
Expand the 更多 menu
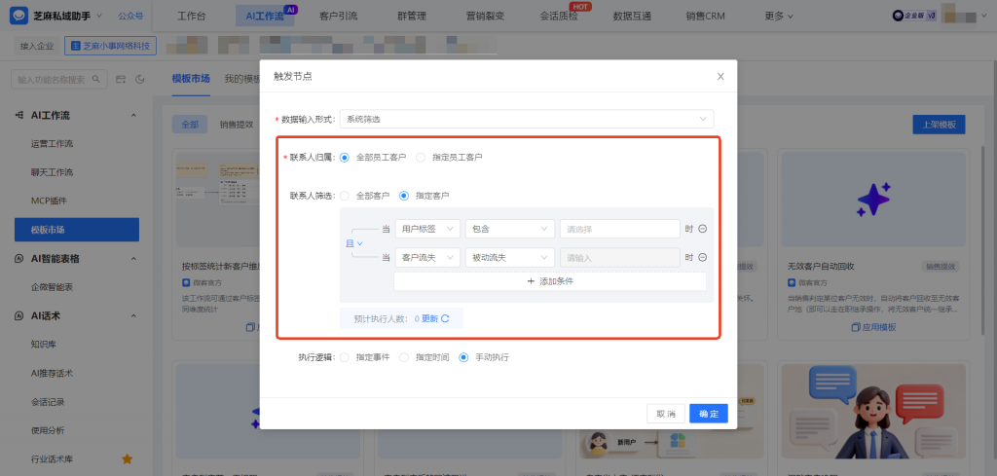(x=779, y=16)
